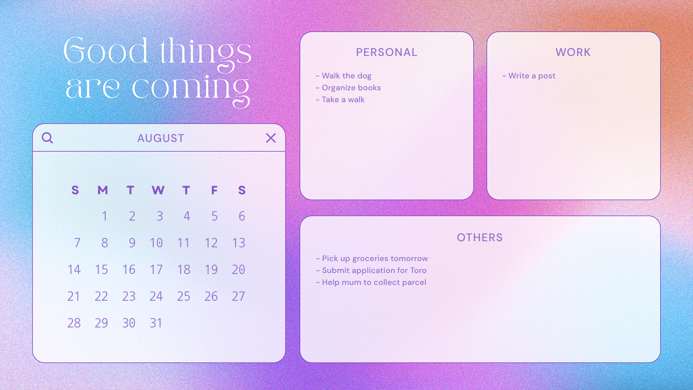Screen dimensions: 693x390
Task: Select August 1 on the calendar
Action: coord(105,216)
